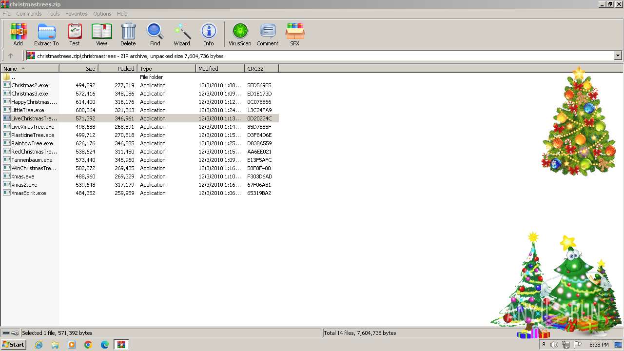
Task: Sort by Packed column header
Action: [x=117, y=69]
